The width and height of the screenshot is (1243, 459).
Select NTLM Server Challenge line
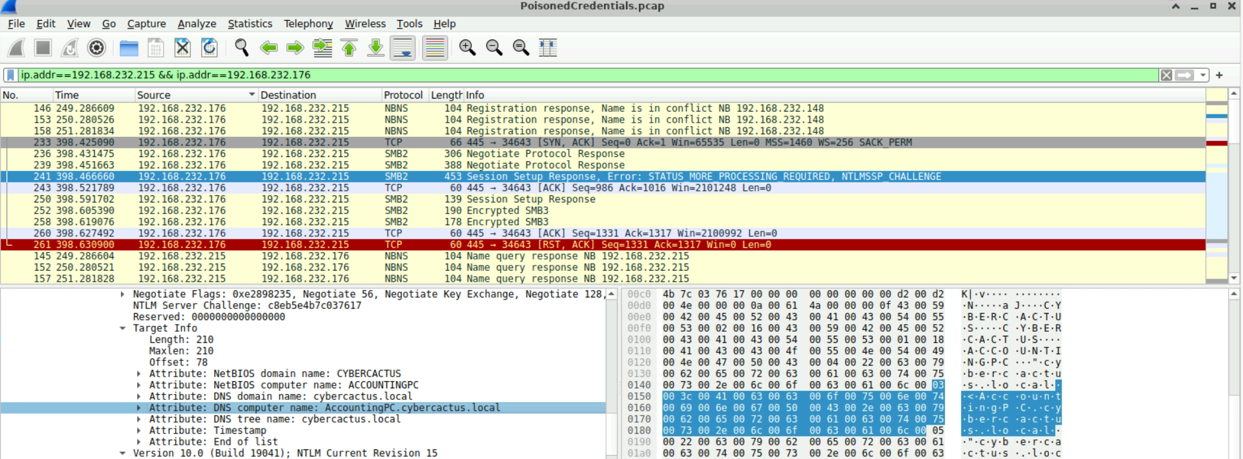pyautogui.click(x=247, y=306)
